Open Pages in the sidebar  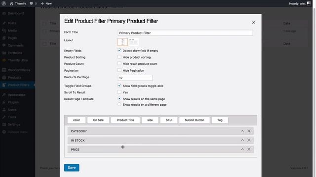click(12, 38)
